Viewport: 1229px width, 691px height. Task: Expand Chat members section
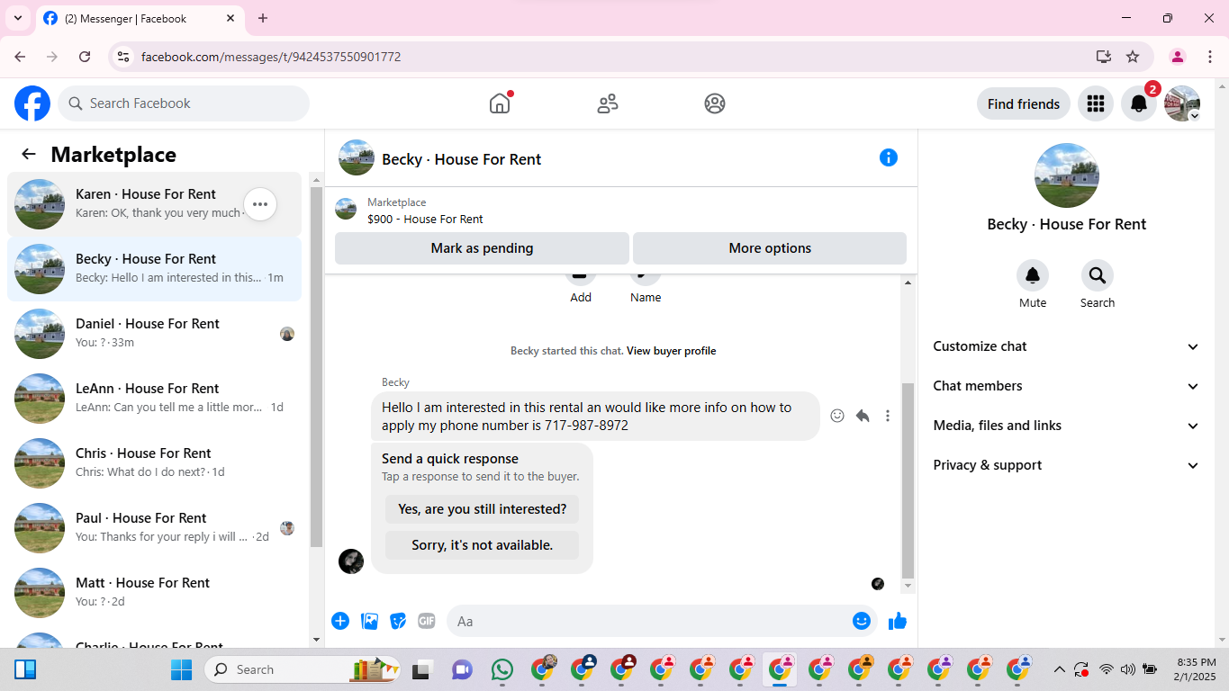(1067, 386)
